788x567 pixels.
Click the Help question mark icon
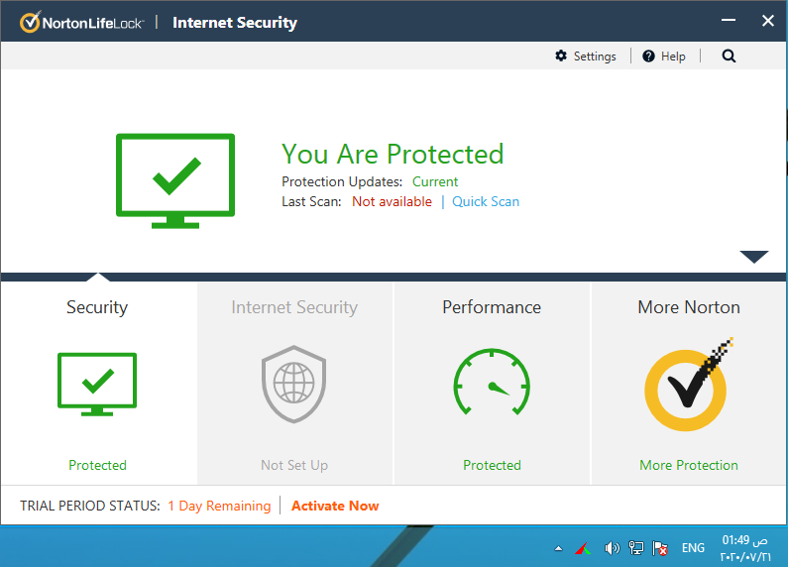click(x=648, y=56)
